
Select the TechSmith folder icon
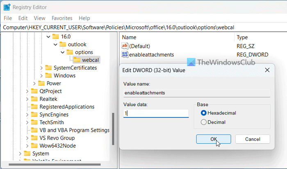click(x=34, y=122)
